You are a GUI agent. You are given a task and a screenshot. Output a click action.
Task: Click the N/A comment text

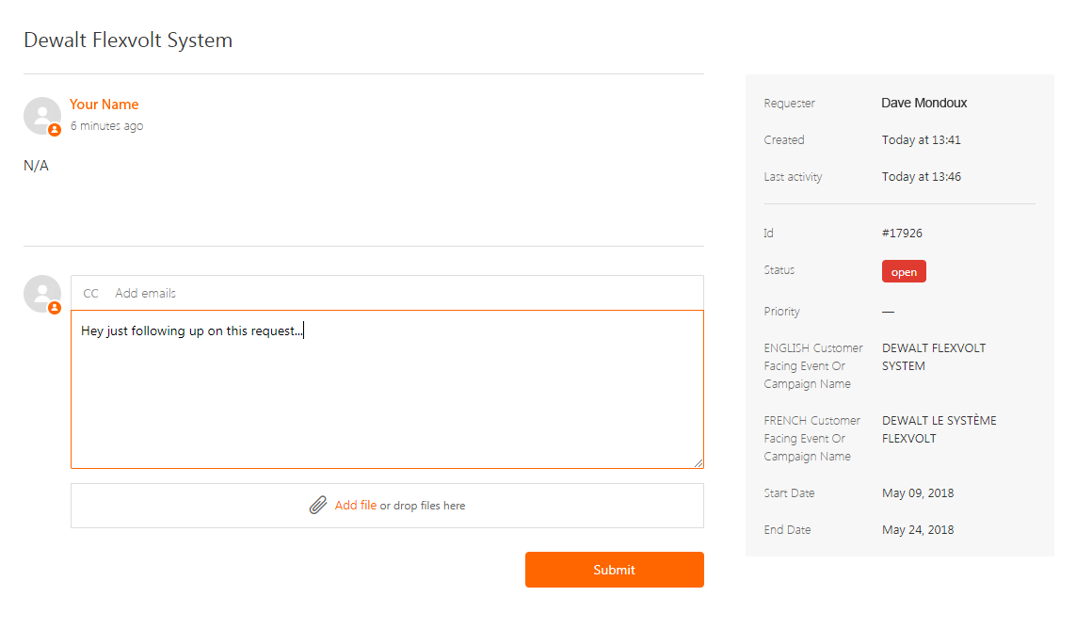click(36, 166)
